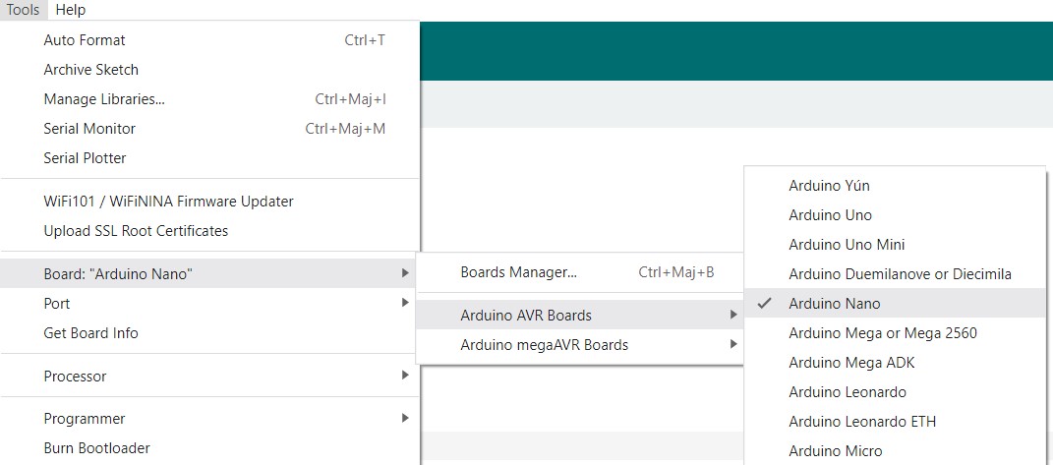Choose Upload SSL Root Certificates
This screenshot has height=465, width=1053.
(x=136, y=231)
